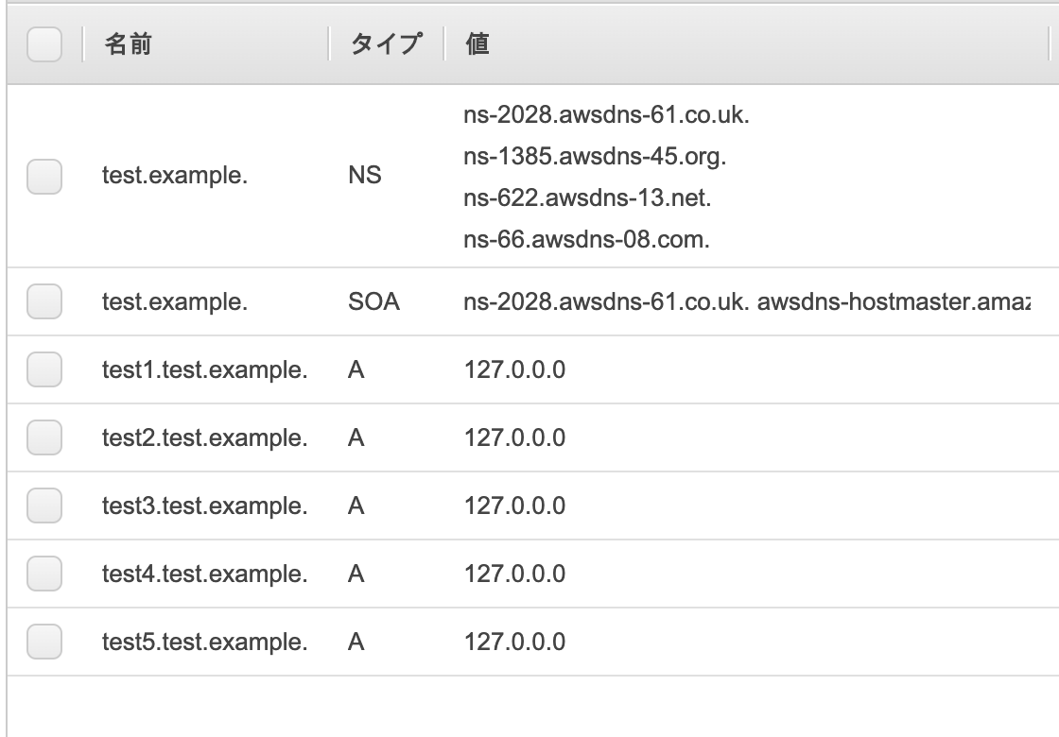The width and height of the screenshot is (1059, 737).
Task: Click the A type cell for test3.test.example.
Action: [356, 506]
